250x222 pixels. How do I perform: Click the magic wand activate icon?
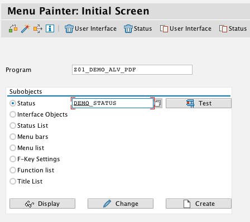[26, 28]
